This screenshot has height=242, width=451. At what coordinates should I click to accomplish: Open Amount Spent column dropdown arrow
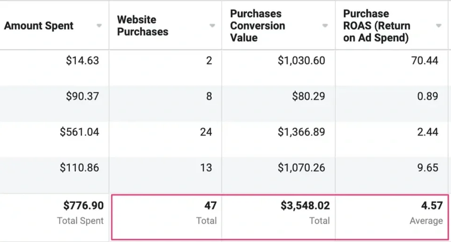pyautogui.click(x=99, y=26)
